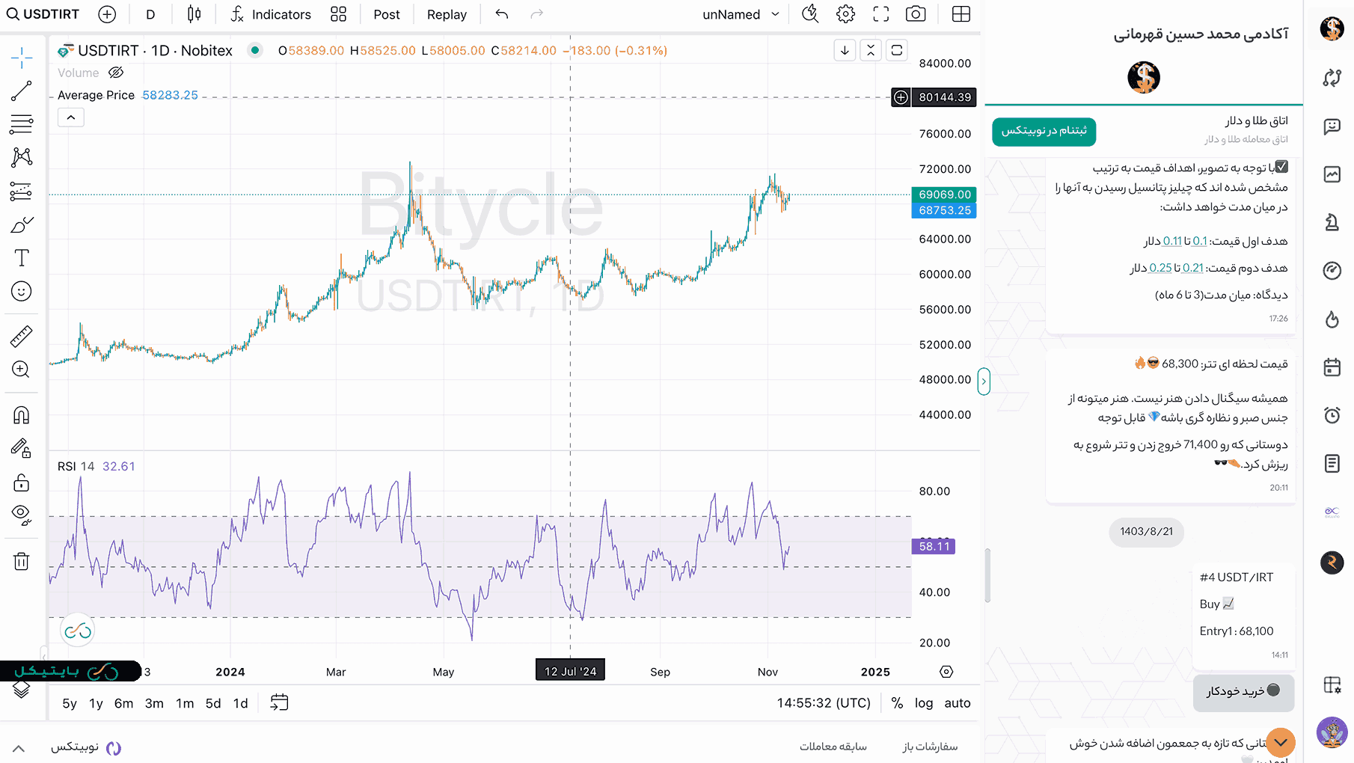
Task: Open the time axis settings icon
Action: (946, 672)
